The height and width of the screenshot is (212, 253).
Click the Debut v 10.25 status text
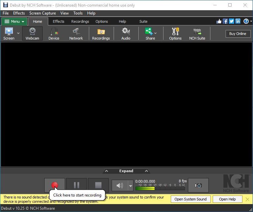[x=28, y=208]
